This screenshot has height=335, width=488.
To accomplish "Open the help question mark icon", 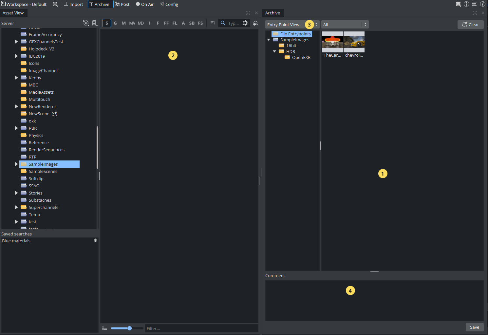I will point(466,4).
